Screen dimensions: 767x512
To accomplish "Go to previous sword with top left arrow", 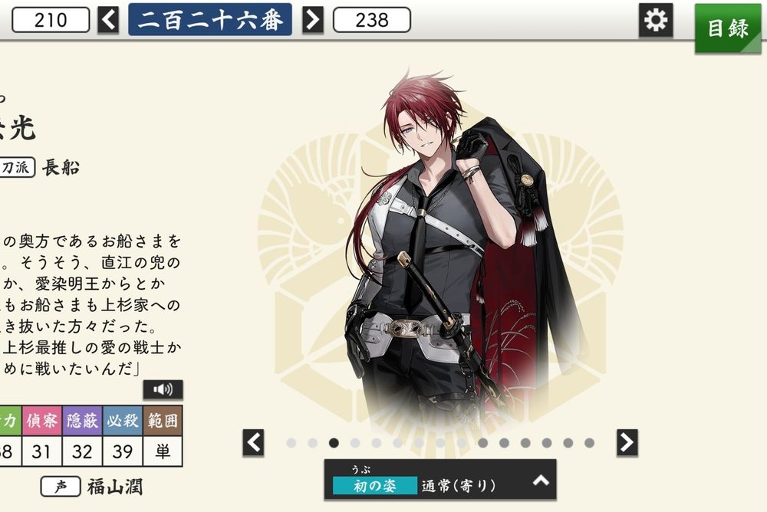I will click(108, 20).
